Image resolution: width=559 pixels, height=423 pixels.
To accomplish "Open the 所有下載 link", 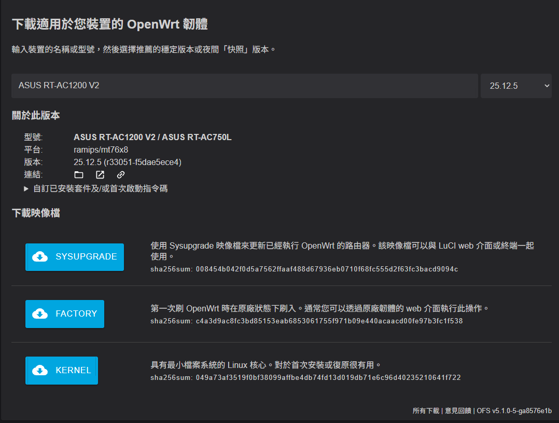I will tap(426, 411).
